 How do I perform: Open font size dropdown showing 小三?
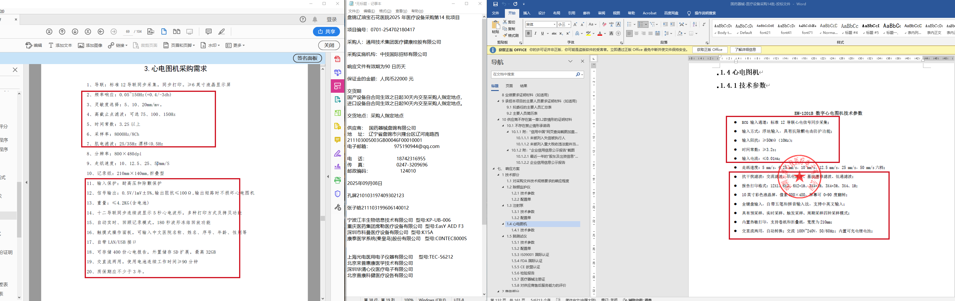[569, 25]
